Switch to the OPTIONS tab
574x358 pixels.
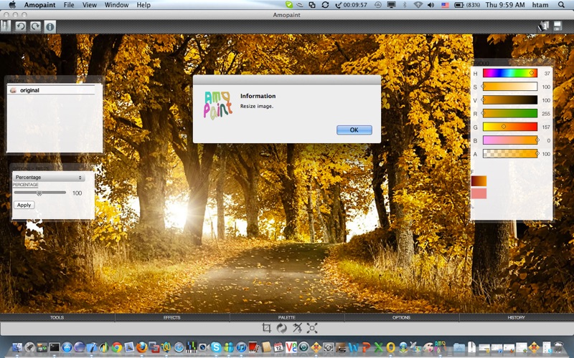pyautogui.click(x=402, y=317)
